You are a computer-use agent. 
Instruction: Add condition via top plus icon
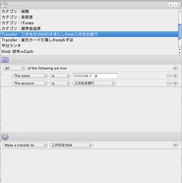[175, 68]
